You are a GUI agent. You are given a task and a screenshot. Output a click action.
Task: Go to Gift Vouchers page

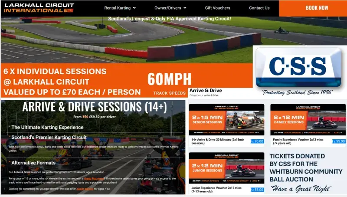tap(217, 8)
